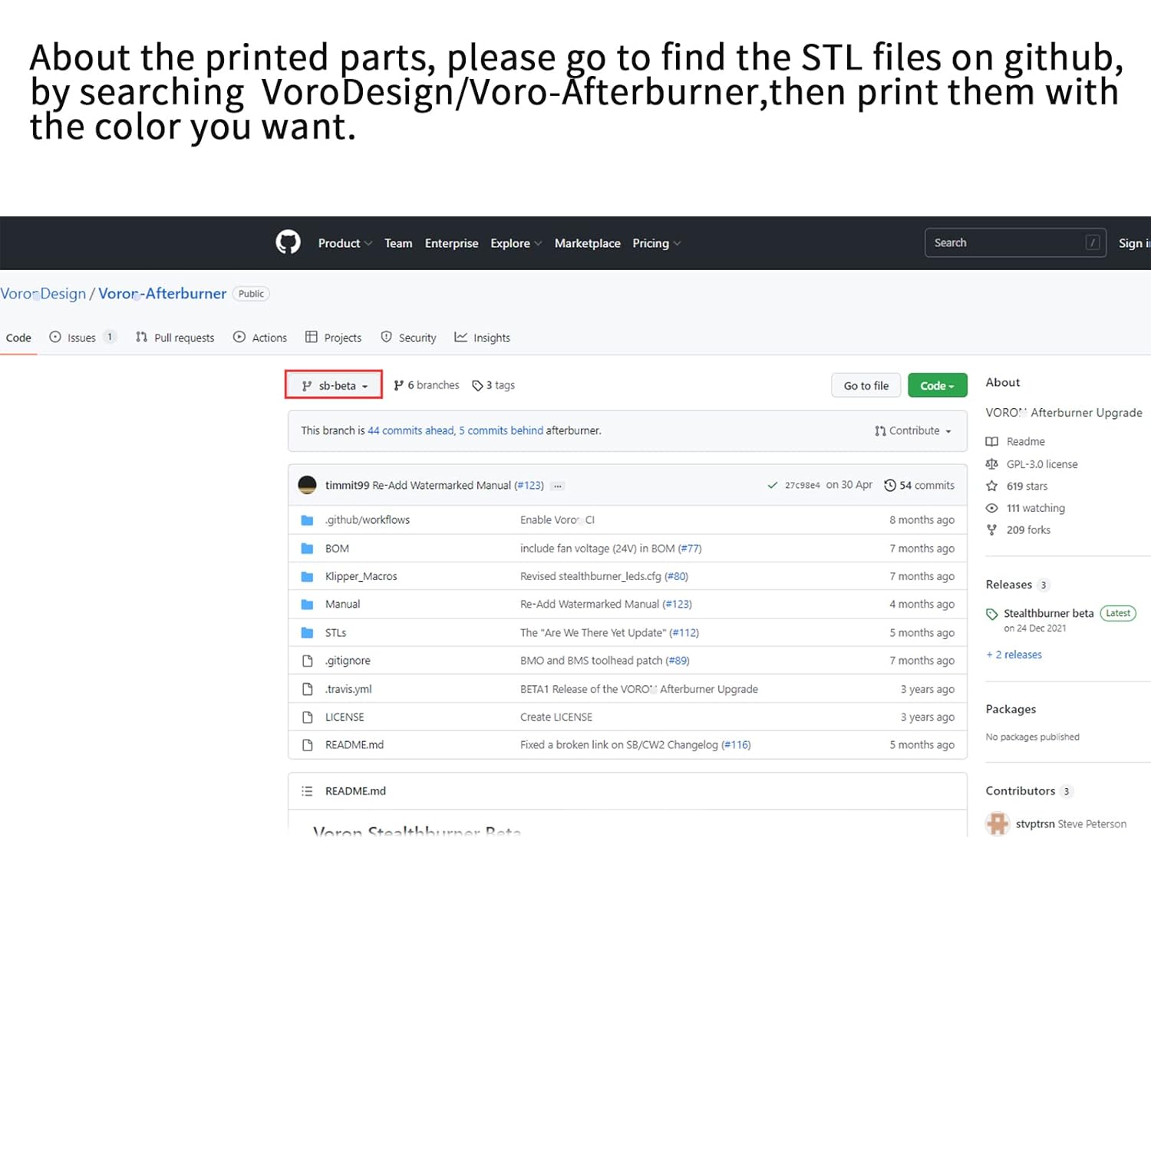The height and width of the screenshot is (1151, 1151).
Task: Click timmit99's avatar in the commit bar
Action: click(307, 485)
